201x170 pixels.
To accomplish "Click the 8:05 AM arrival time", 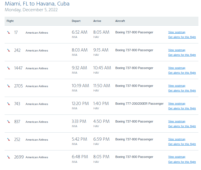I will tap(101, 32).
